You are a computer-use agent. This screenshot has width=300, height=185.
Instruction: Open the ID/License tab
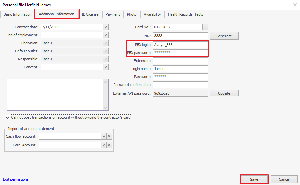(90, 14)
